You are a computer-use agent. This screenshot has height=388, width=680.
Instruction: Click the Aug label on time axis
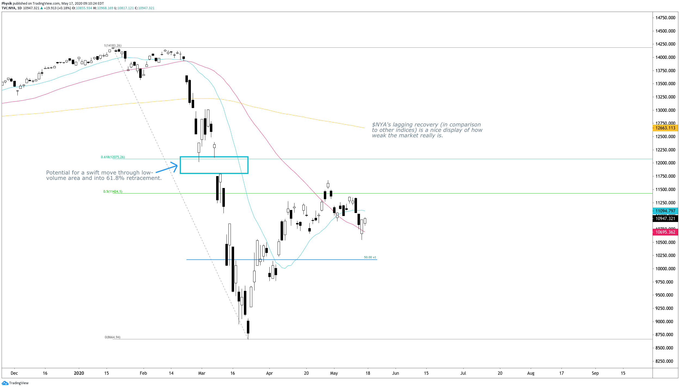tap(531, 373)
